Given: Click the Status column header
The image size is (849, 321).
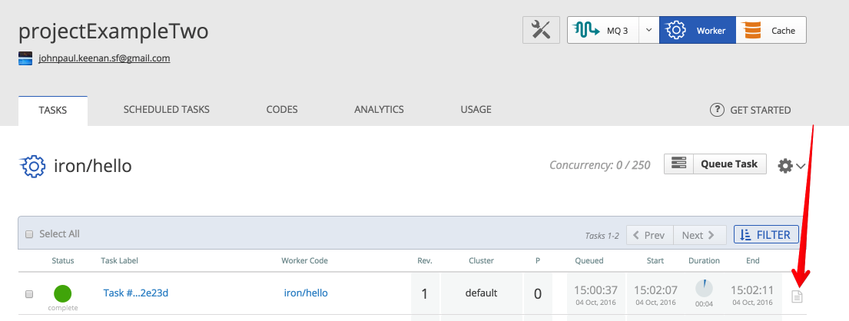Looking at the screenshot, I should click(63, 260).
